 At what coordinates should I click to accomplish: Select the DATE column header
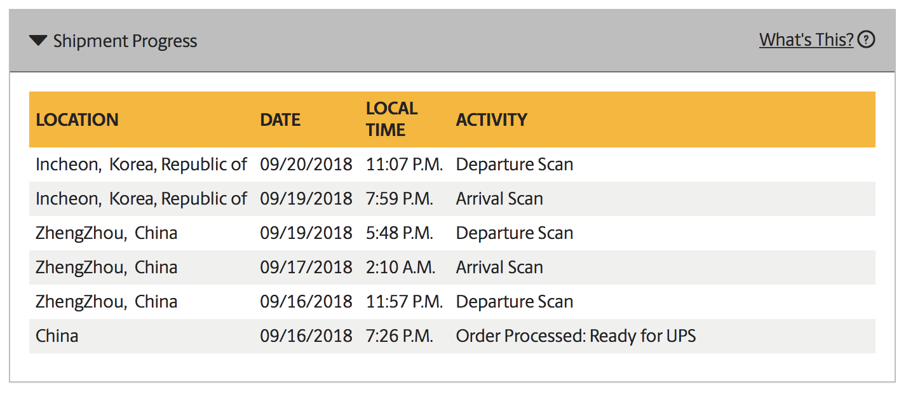point(280,119)
